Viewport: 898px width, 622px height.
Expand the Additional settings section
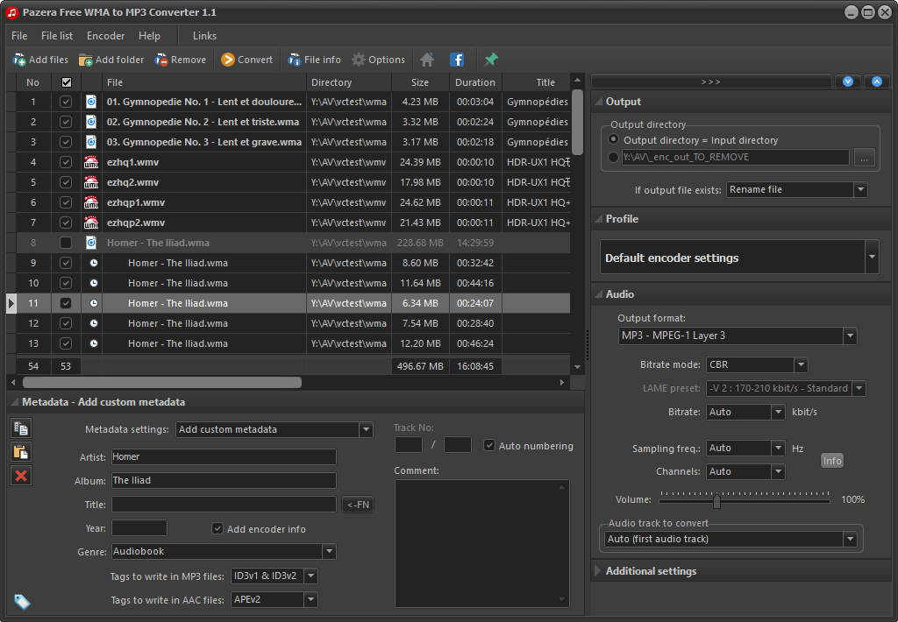tap(597, 570)
